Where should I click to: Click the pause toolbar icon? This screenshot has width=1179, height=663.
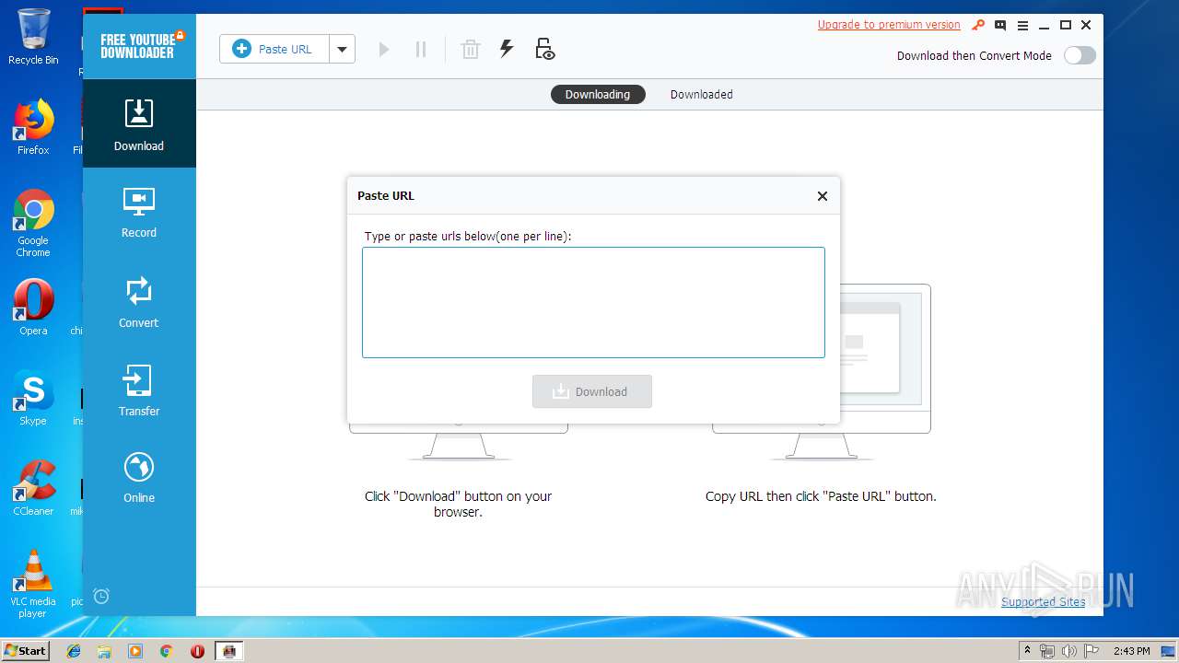pyautogui.click(x=421, y=49)
